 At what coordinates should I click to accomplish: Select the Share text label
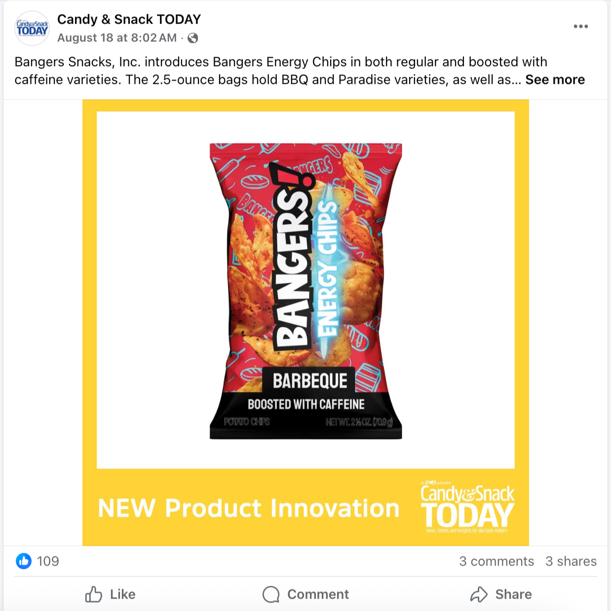pyautogui.click(x=514, y=594)
